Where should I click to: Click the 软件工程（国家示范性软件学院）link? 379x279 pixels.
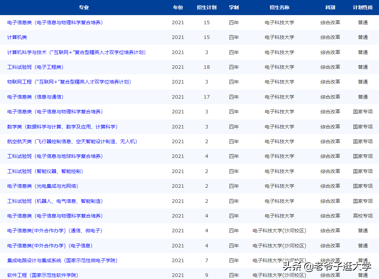click(x=44, y=275)
